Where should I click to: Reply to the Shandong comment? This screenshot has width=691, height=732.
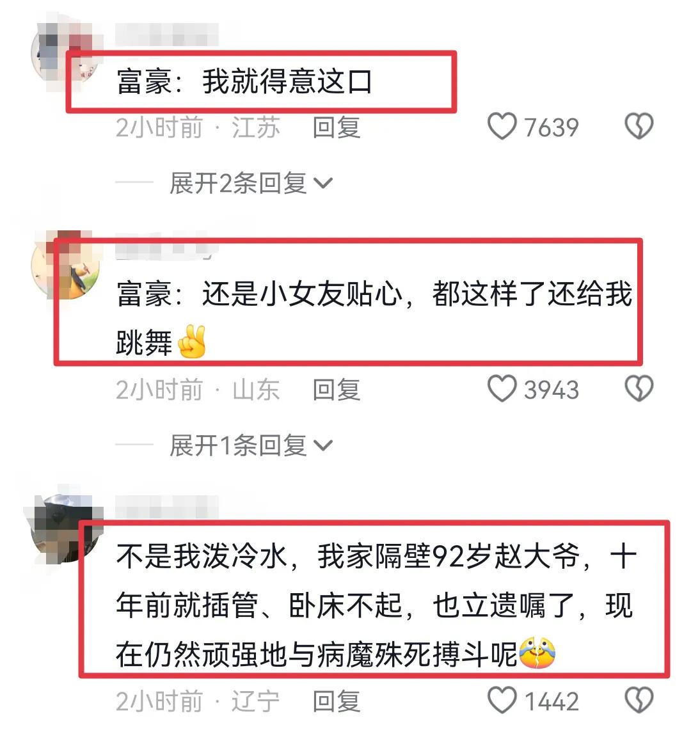[x=336, y=390]
